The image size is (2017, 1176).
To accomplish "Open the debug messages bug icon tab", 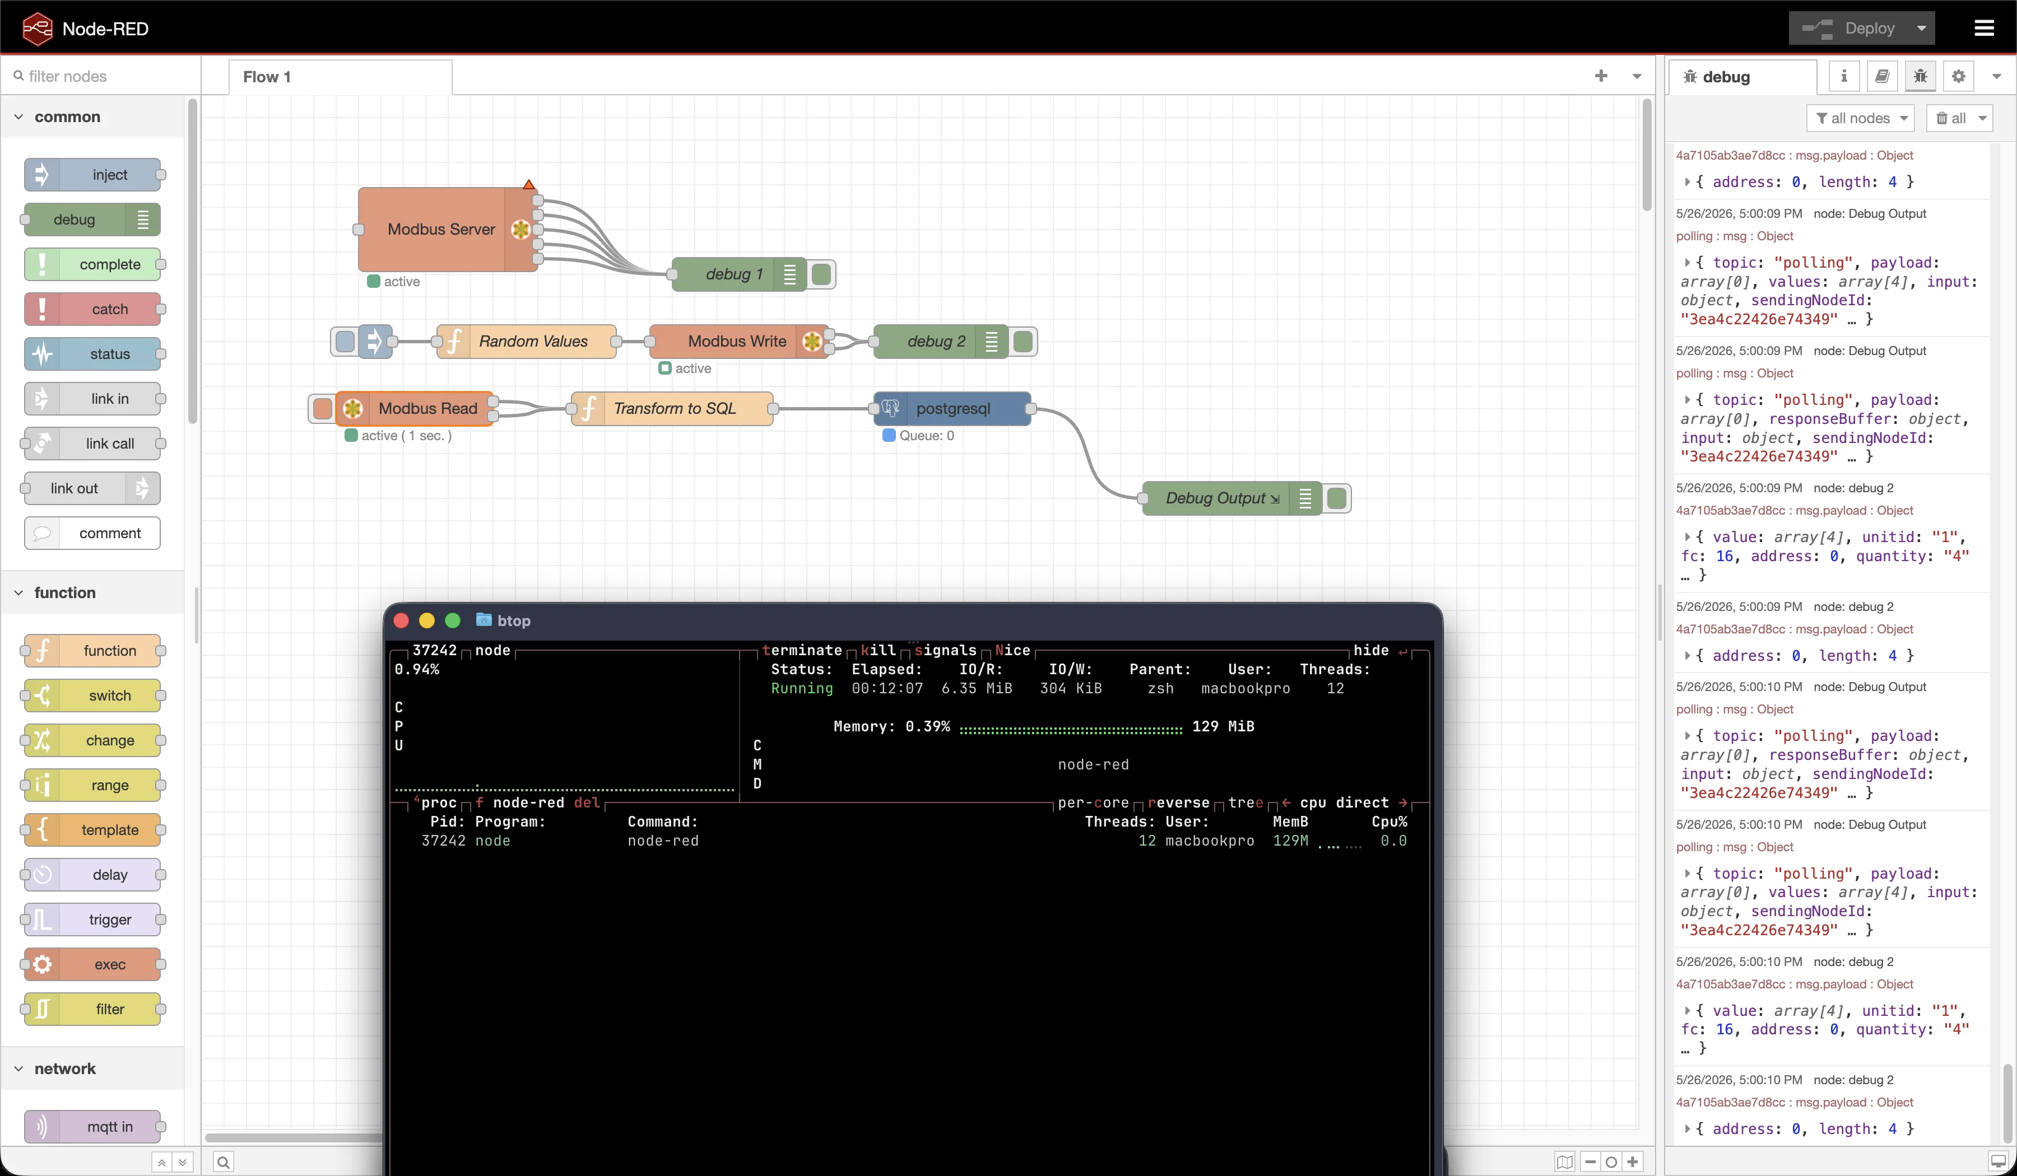I will point(1920,76).
